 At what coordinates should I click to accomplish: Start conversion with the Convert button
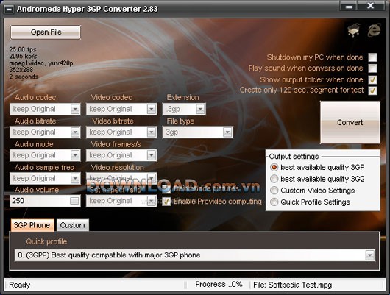(350, 122)
